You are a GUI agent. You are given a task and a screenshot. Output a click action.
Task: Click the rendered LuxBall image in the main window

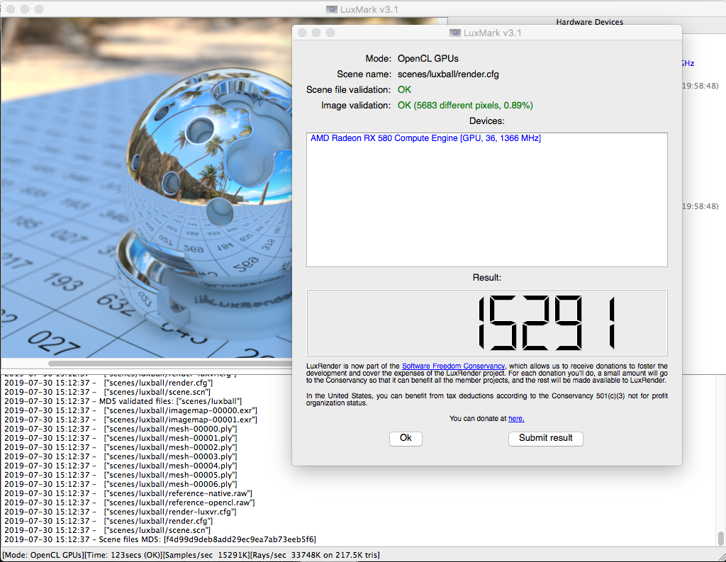click(x=146, y=188)
